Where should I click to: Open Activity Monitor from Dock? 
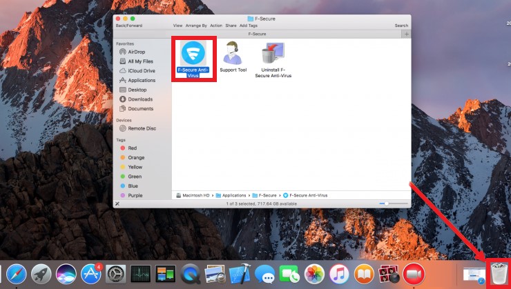point(140,274)
